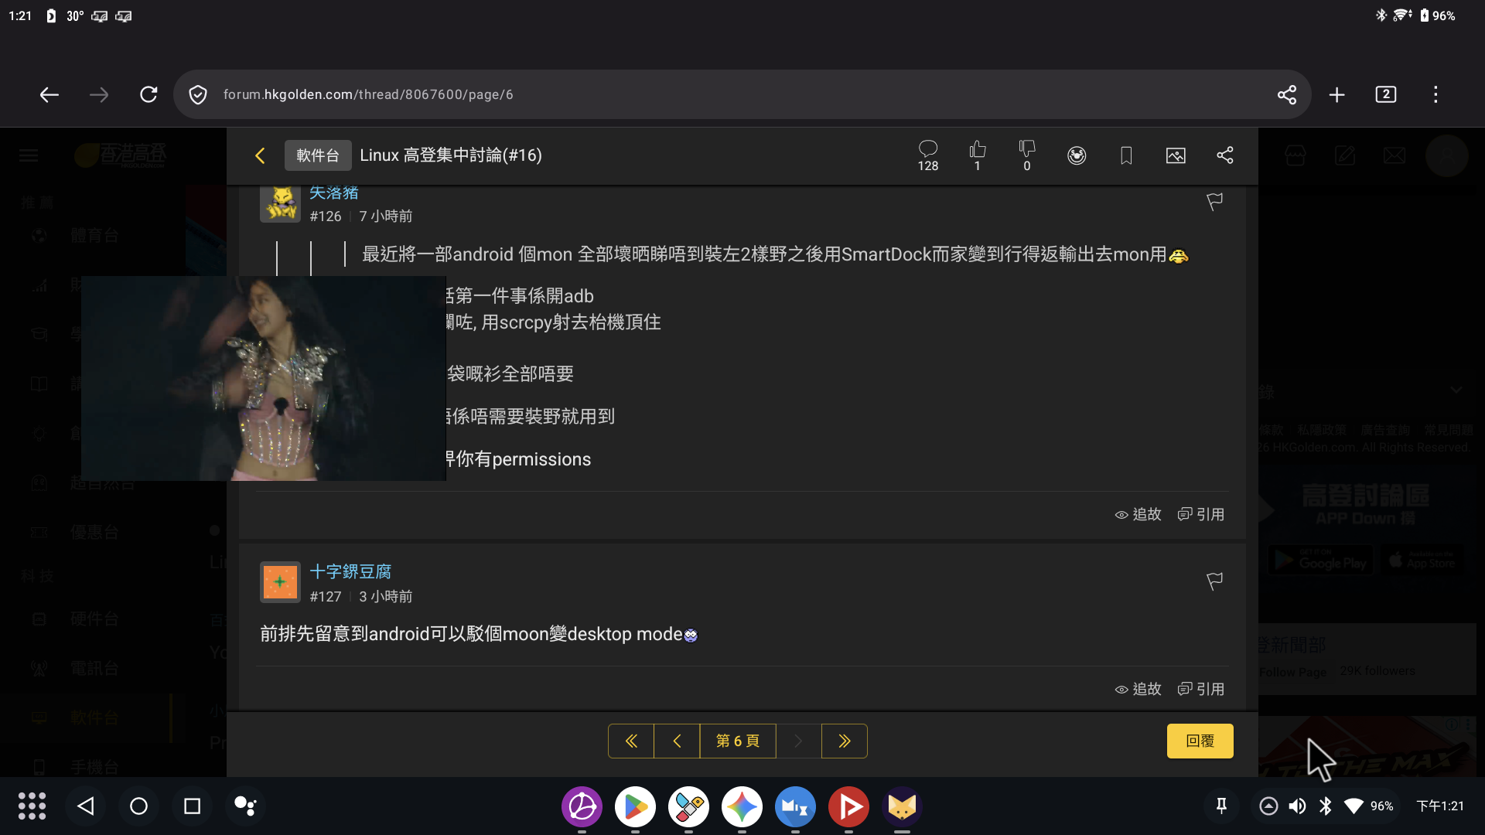
Task: Select the 軟件台 category tag
Action: coord(318,155)
